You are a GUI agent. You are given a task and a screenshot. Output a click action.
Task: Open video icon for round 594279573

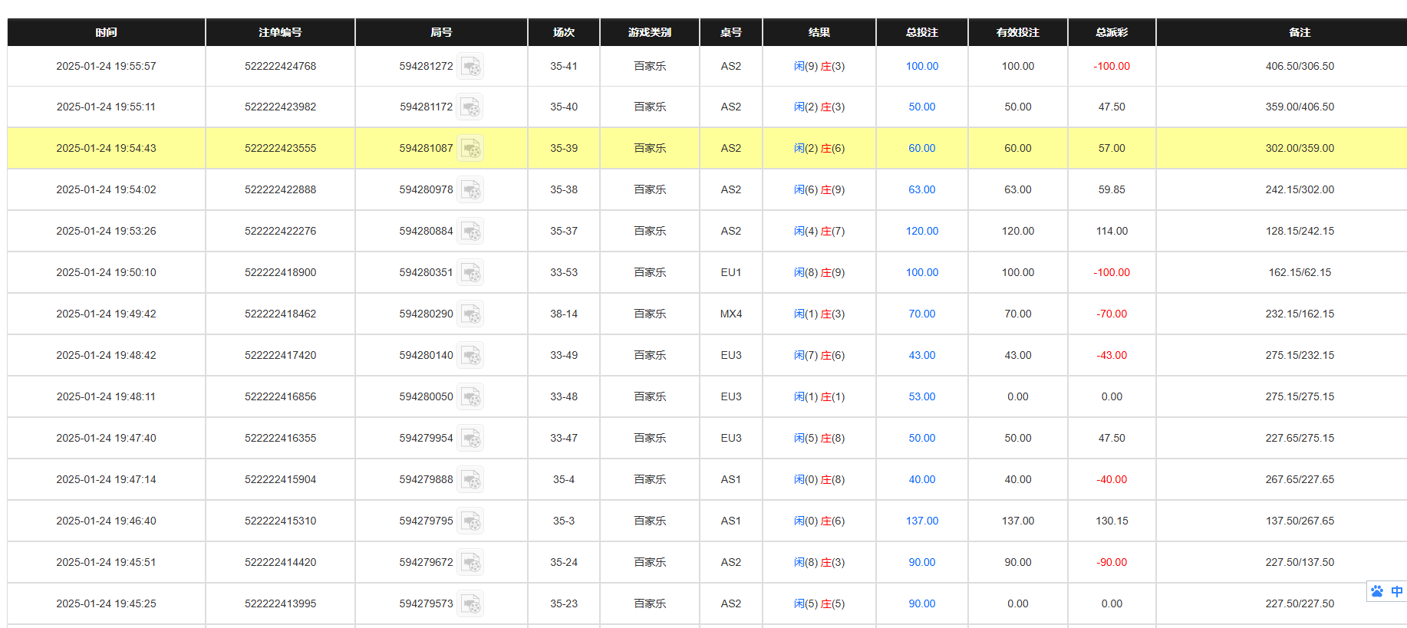click(470, 604)
